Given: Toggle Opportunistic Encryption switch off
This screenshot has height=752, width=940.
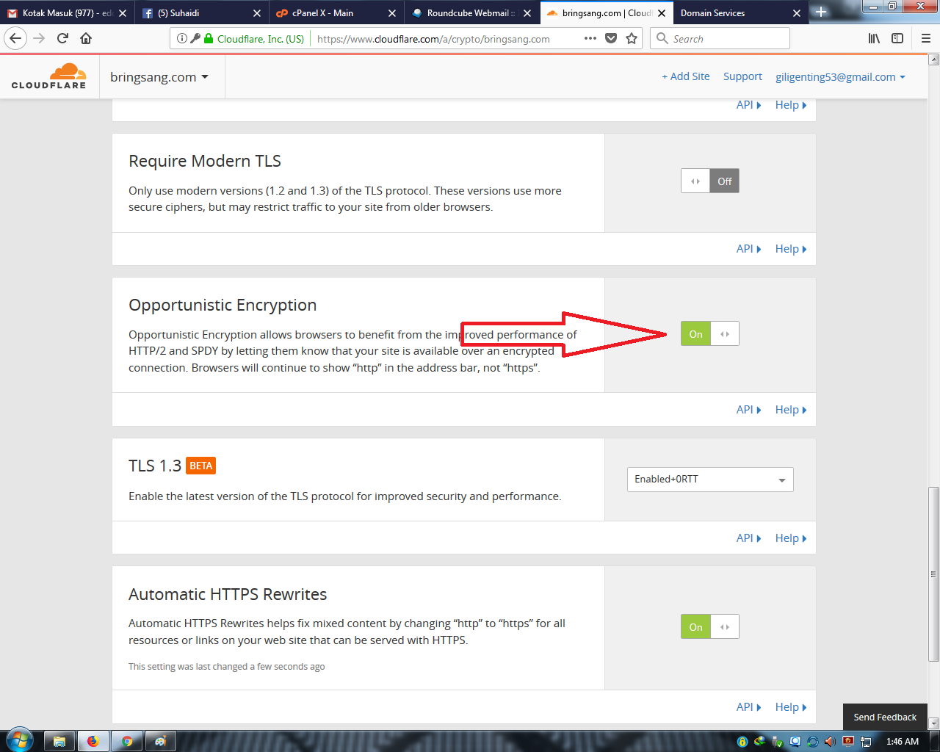Looking at the screenshot, I should [709, 333].
